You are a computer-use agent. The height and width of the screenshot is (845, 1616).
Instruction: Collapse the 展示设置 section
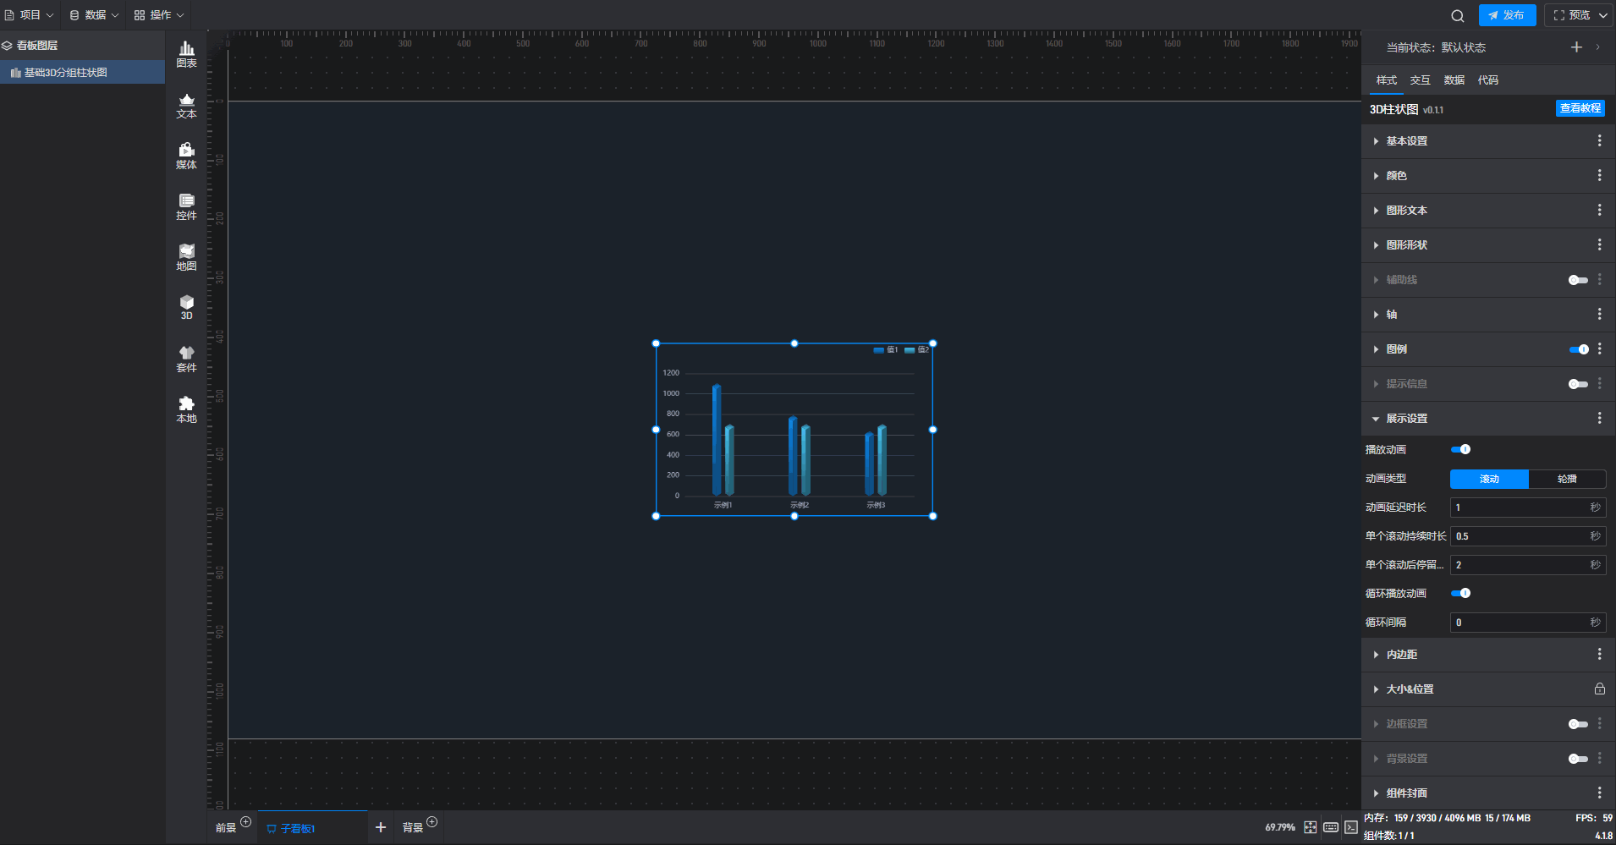point(1406,419)
